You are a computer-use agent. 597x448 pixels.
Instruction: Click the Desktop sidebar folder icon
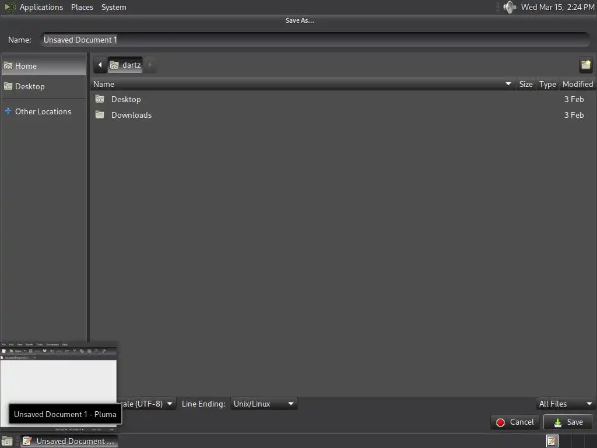8,86
